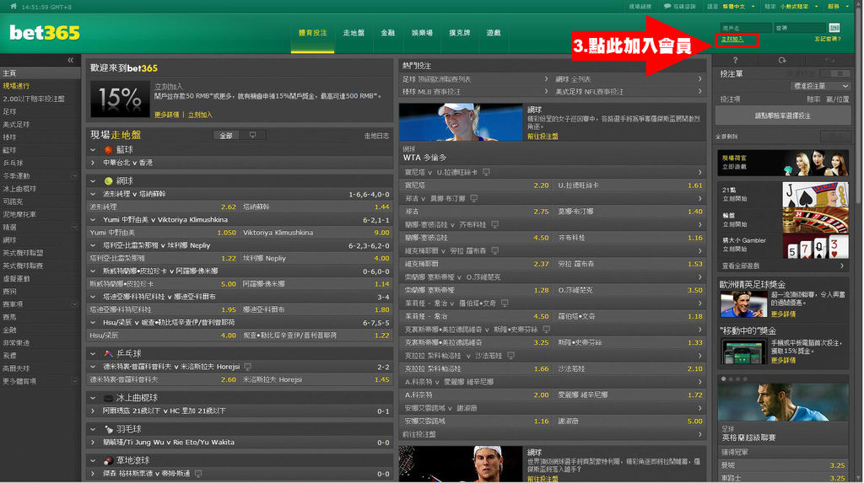Click the live video icon on Horejsi match row
The image size is (864, 483).
tap(248, 367)
